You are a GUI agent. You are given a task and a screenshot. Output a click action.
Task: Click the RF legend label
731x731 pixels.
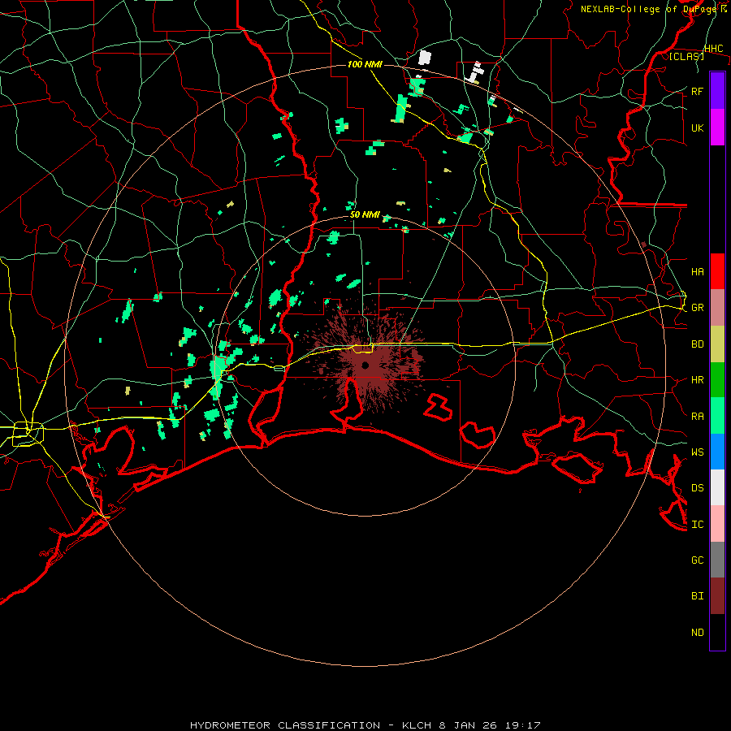coord(697,91)
